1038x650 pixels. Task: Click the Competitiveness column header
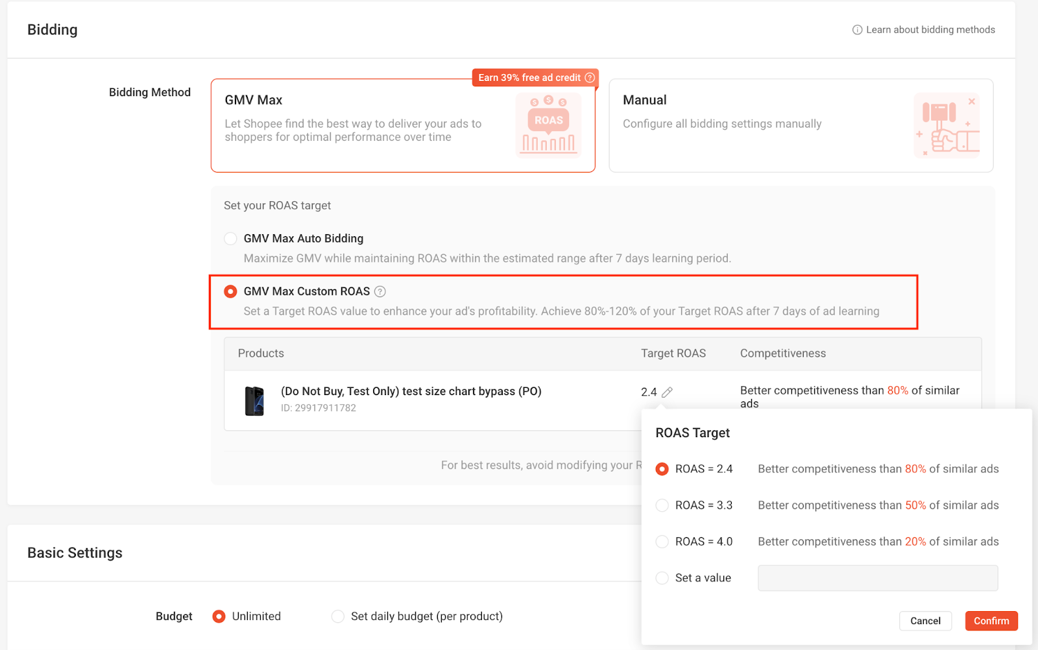783,354
